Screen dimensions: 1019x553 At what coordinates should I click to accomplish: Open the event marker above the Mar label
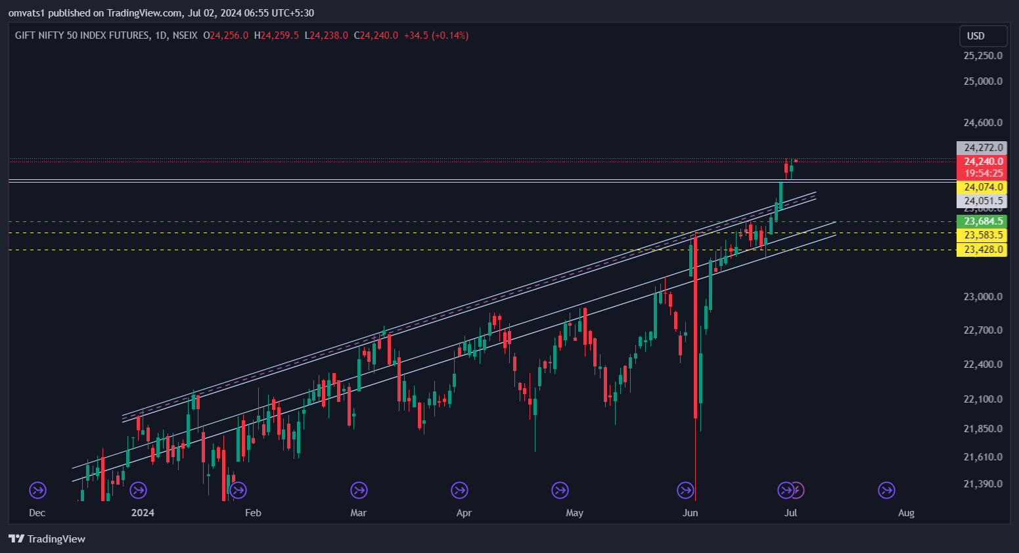pos(359,490)
